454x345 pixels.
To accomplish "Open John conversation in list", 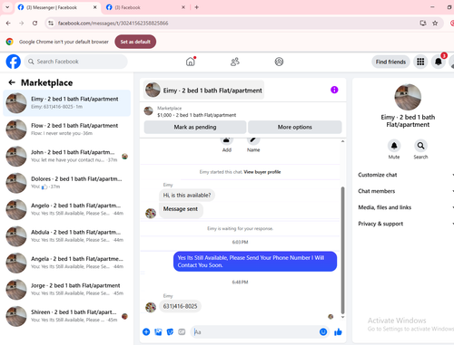I will 67,156.
